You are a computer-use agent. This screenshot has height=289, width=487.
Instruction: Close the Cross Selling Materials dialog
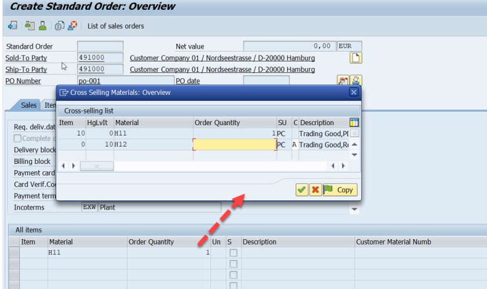[354, 92]
